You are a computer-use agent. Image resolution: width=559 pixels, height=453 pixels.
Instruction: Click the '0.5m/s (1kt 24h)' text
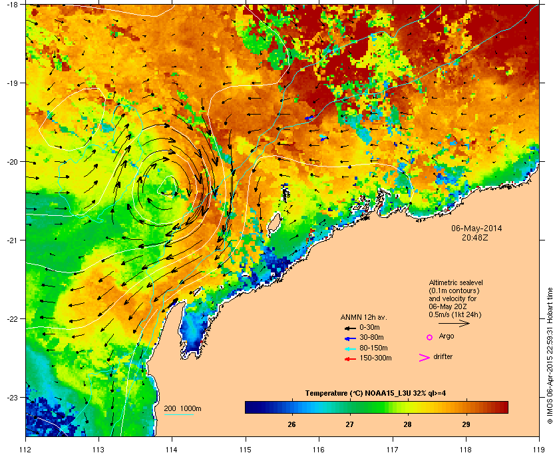[x=455, y=315]
